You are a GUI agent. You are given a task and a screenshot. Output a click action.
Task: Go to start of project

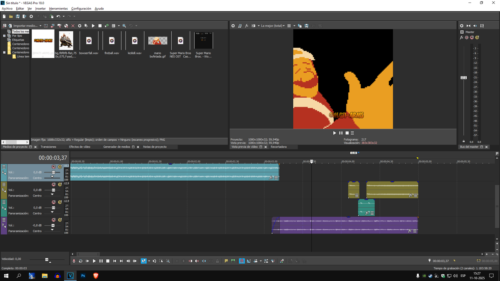pos(115,261)
